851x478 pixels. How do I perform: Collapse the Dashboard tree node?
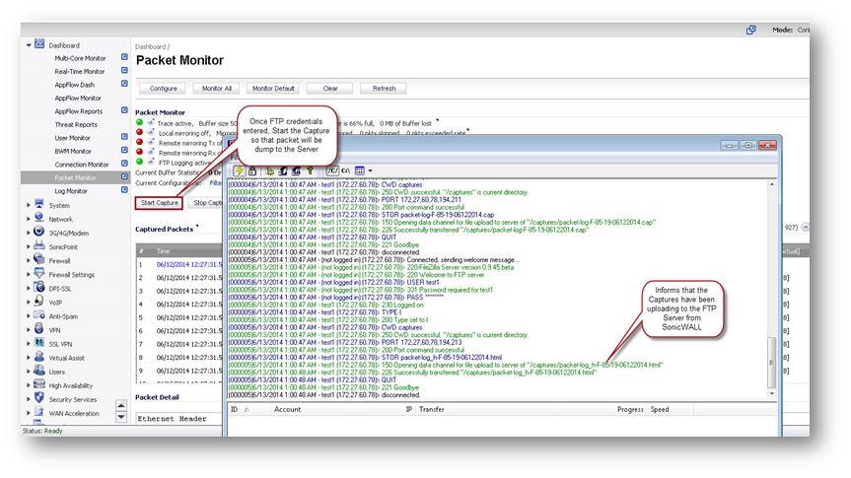point(29,45)
